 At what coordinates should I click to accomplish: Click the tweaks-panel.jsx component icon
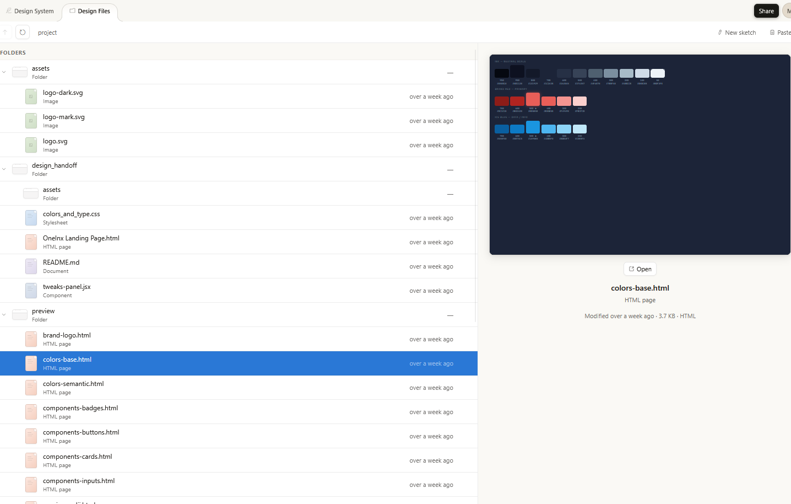31,291
